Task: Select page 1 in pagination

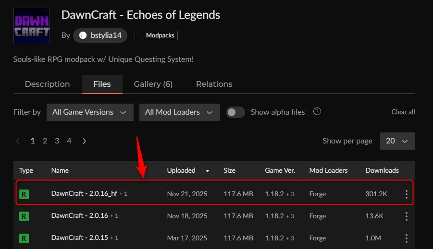Action: pos(33,141)
